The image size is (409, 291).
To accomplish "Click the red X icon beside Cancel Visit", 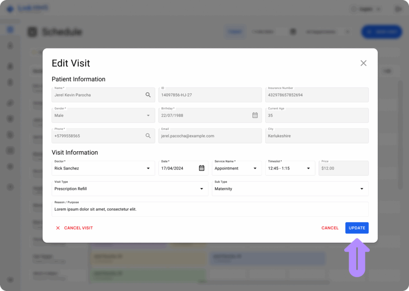I will point(58,228).
